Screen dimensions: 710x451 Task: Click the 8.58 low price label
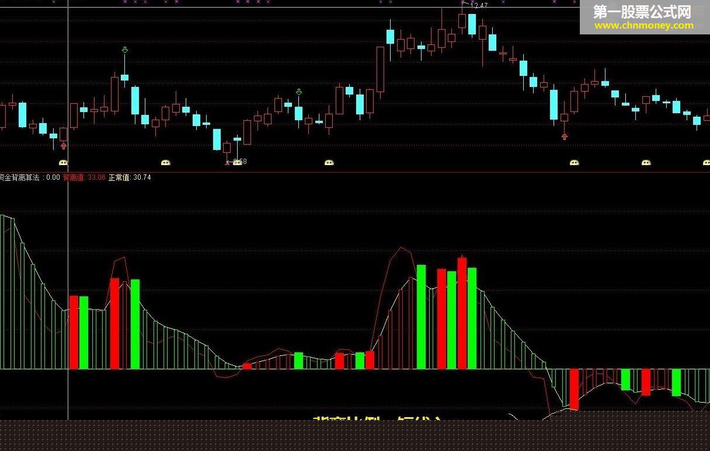[240, 162]
